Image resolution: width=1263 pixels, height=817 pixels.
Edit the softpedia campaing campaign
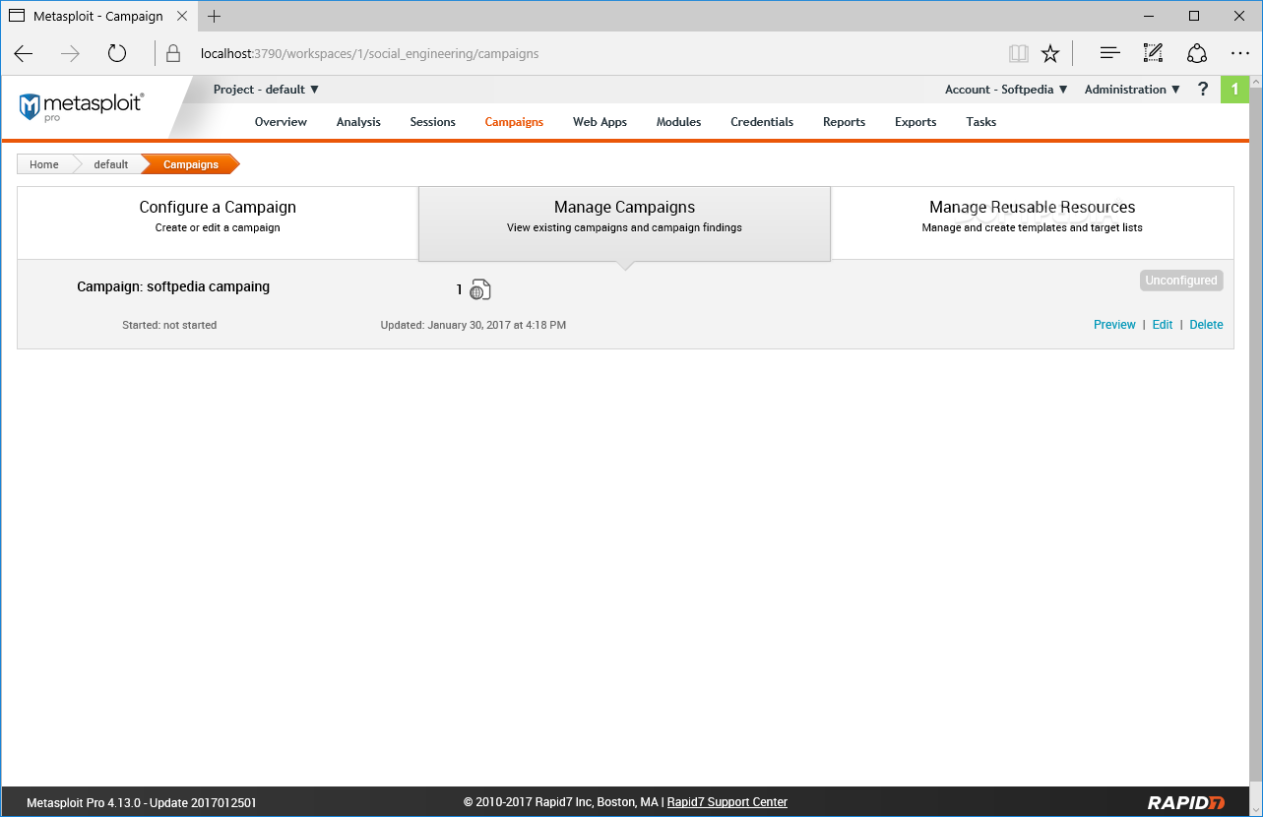coord(1163,325)
